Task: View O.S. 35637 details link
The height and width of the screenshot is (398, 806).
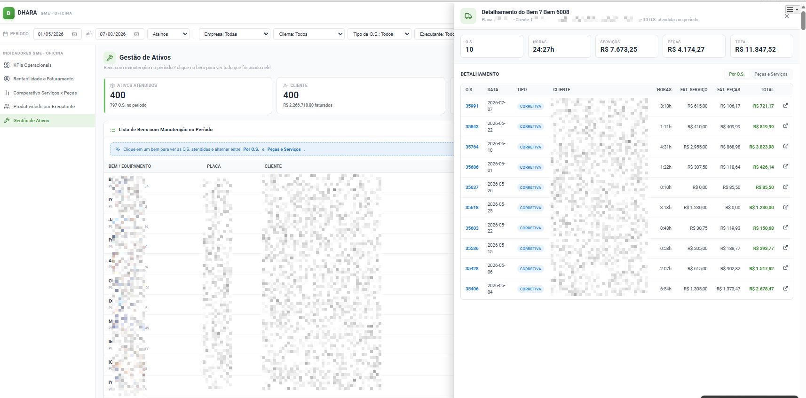Action: click(x=472, y=187)
